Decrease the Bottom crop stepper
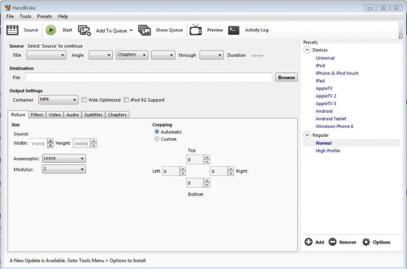Image resolution: width=407 pixels, height=269 pixels. (206, 185)
